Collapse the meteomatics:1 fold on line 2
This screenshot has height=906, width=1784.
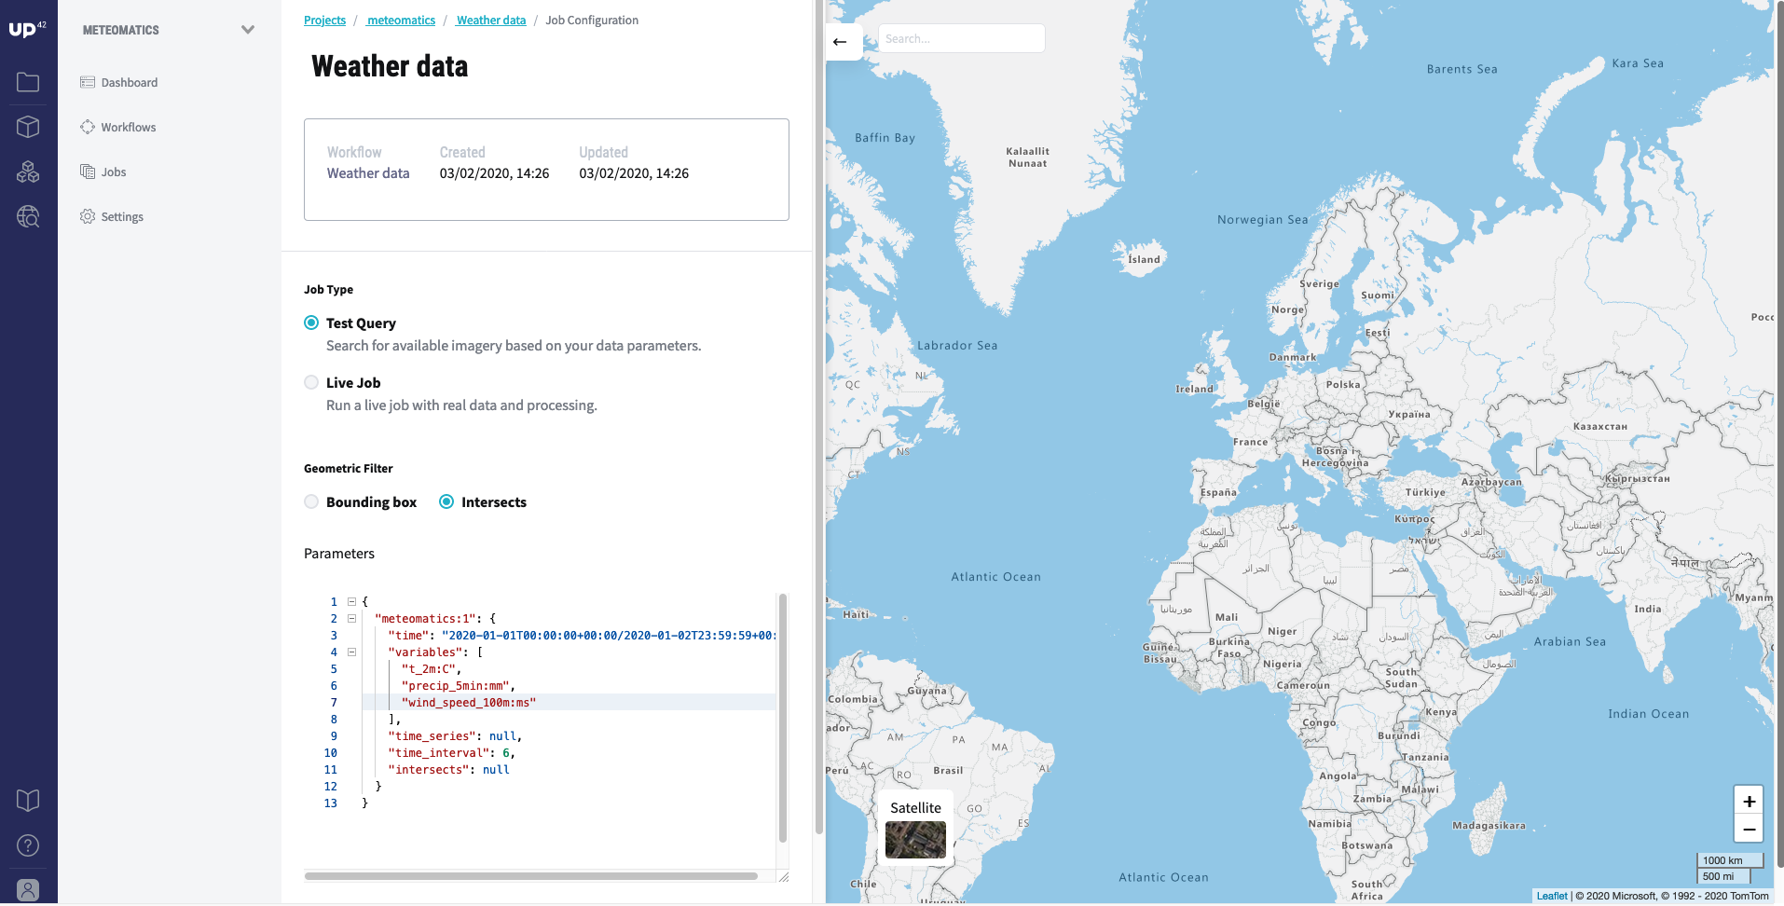351,618
